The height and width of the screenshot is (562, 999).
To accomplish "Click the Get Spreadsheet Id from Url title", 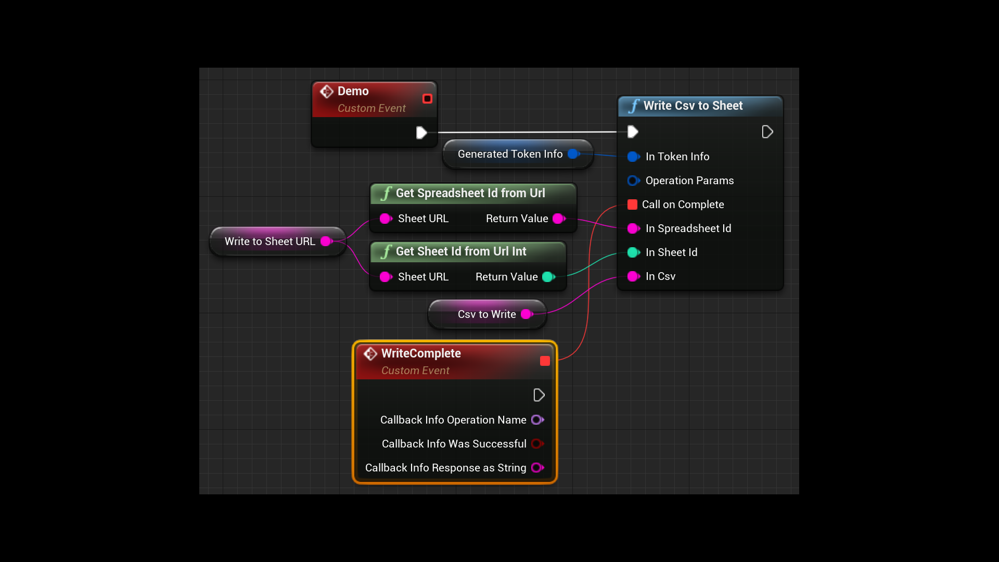I will click(x=470, y=193).
